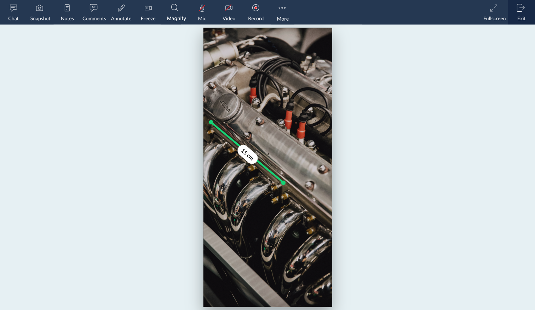The image size is (535, 310).
Task: Start Record of the session
Action: 256,12
